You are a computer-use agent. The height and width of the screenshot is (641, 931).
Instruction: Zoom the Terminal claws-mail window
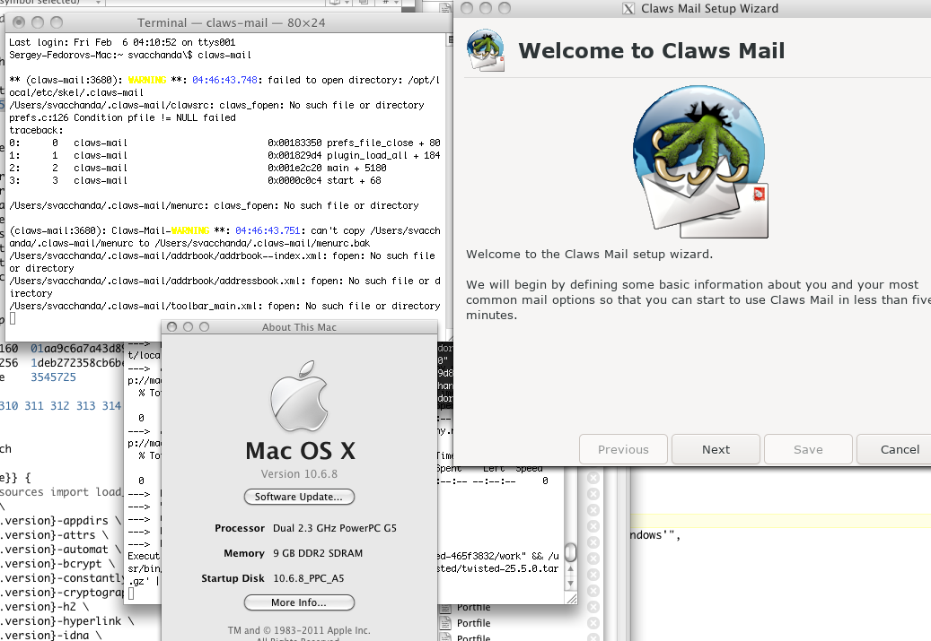[57, 22]
